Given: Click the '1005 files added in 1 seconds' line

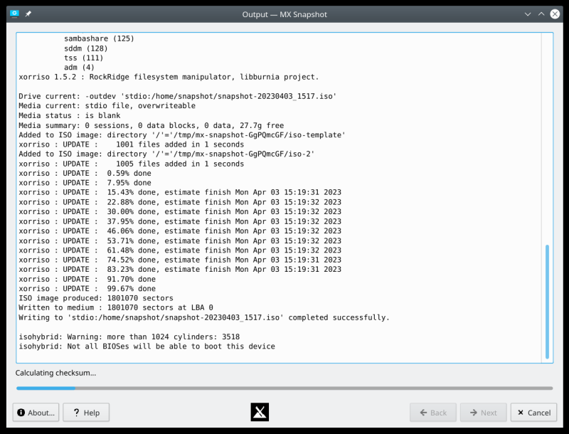Looking at the screenshot, I should point(132,164).
